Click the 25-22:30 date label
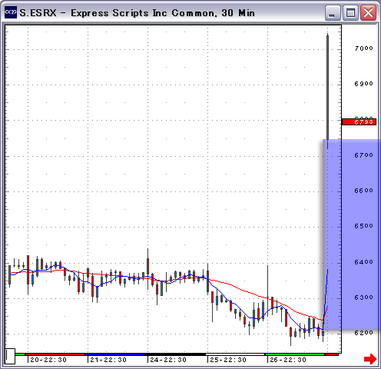 click(x=228, y=360)
